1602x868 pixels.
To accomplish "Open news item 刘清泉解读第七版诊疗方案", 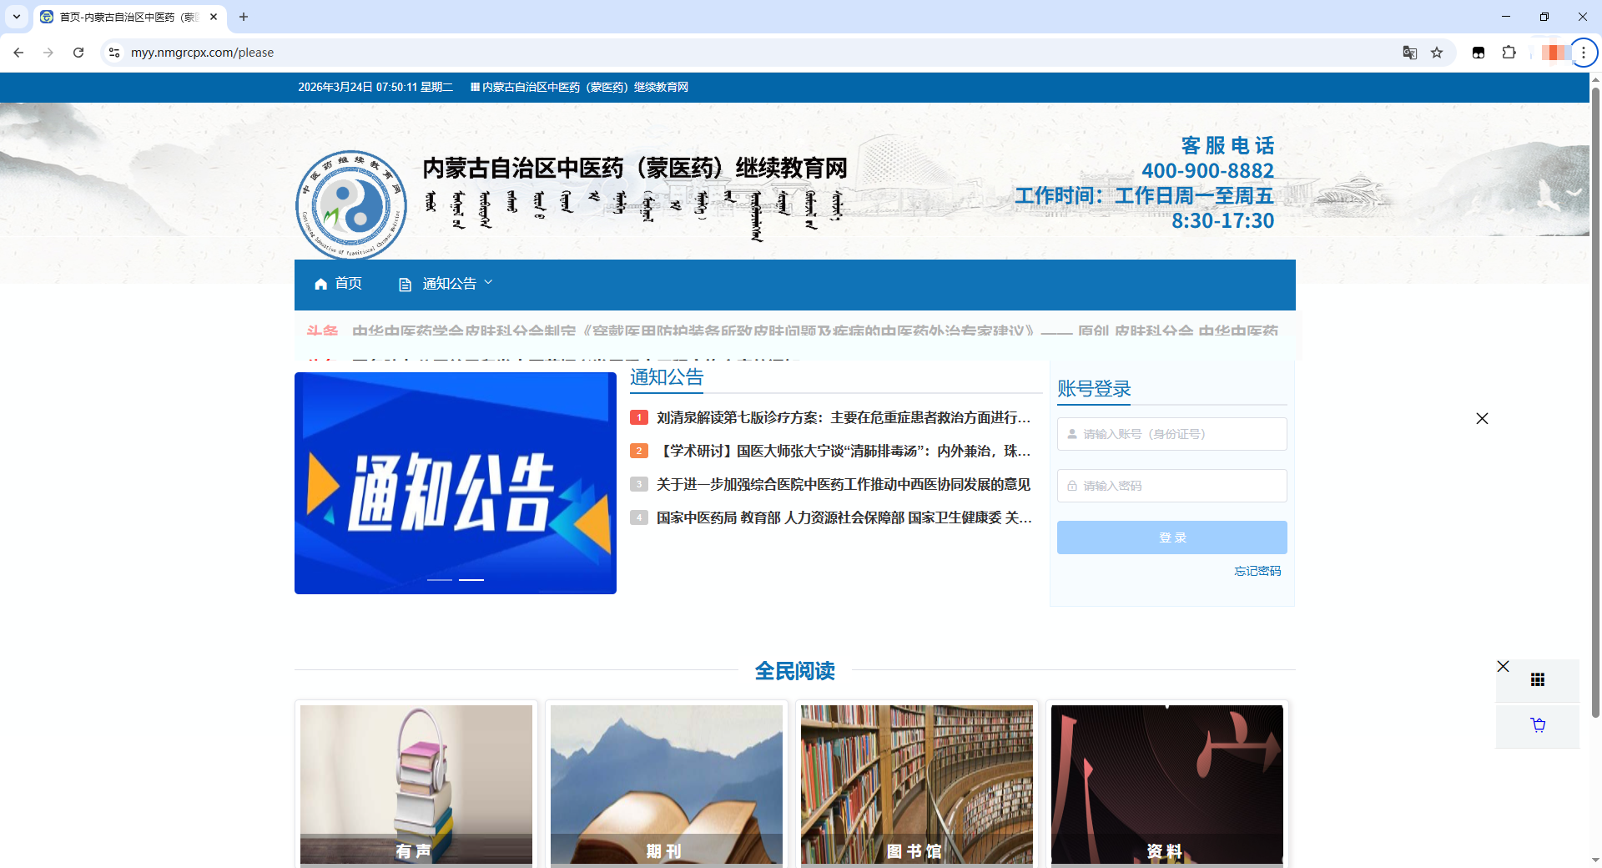I will coord(844,417).
